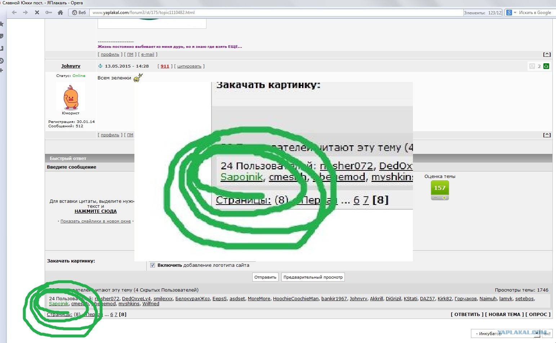Open the password key (wand) icon
This screenshot has width=556, height=343.
49,13
